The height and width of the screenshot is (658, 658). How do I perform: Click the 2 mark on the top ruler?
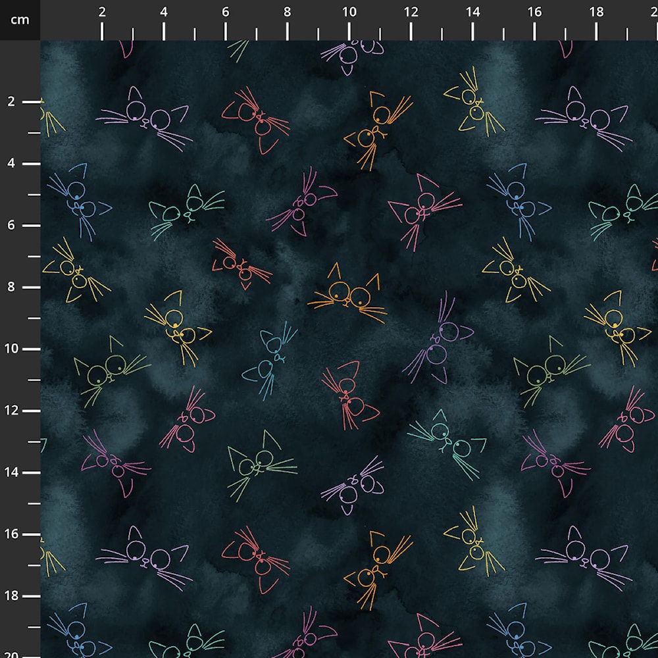(x=102, y=12)
